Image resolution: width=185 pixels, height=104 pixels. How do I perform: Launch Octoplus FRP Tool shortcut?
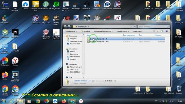36,6
